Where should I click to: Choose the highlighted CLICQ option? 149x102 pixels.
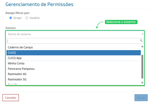(x=73, y=53)
